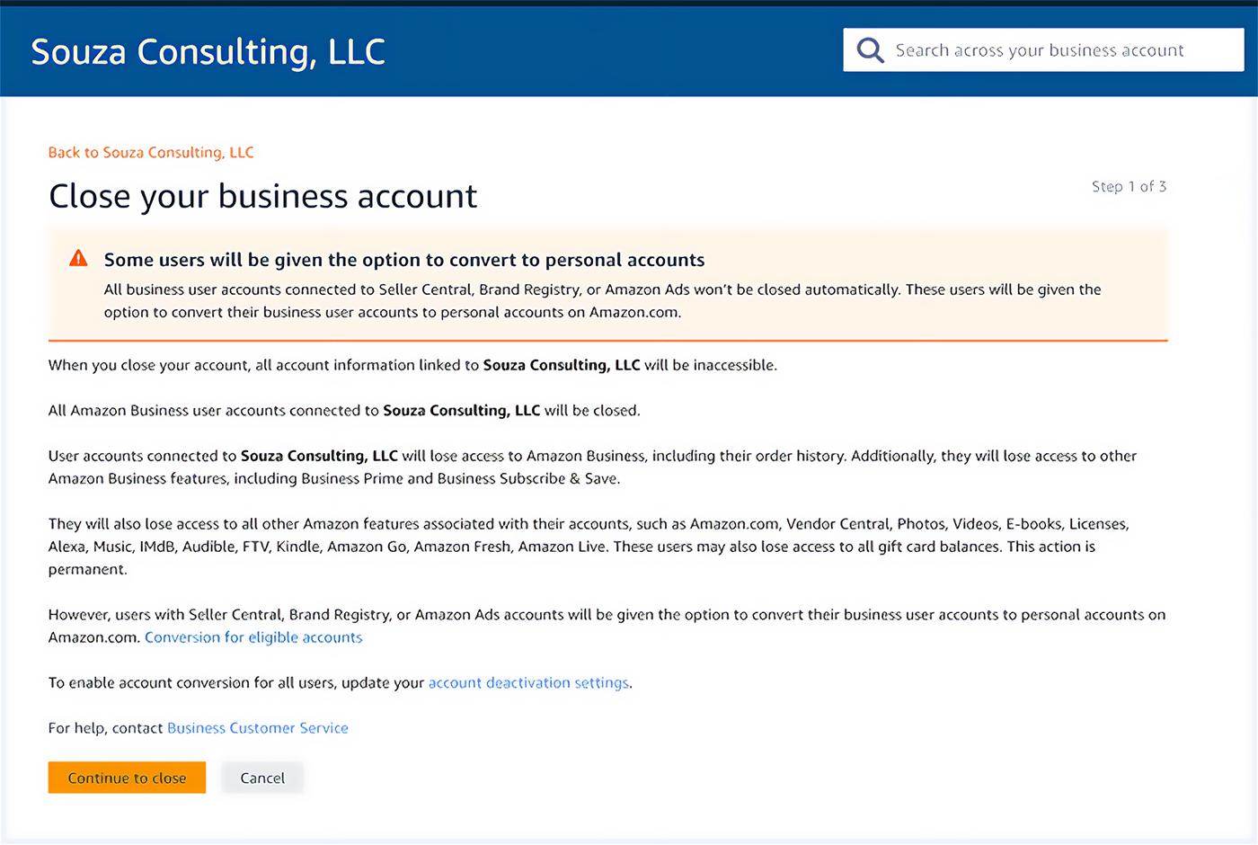Click the paragraph mentioning Business Prime
This screenshot has height=845, width=1258.
[x=592, y=467]
